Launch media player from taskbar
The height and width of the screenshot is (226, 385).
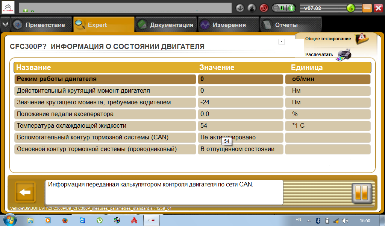tap(48, 220)
